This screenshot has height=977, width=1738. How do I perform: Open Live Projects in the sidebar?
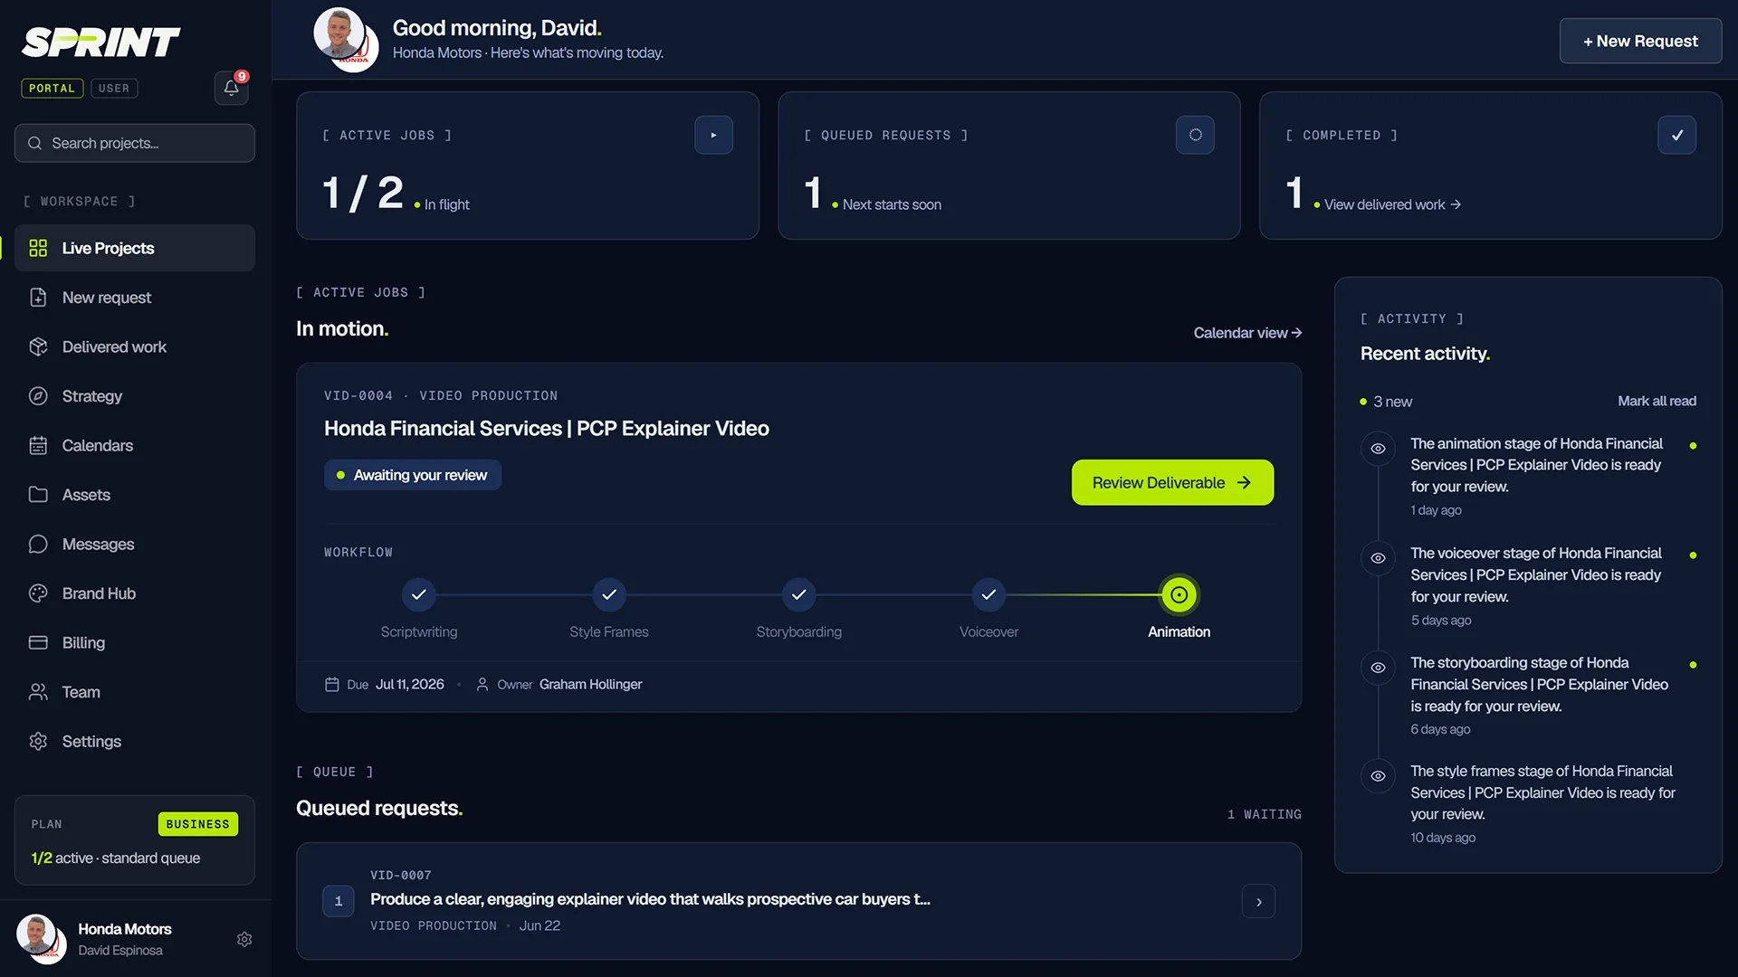[x=135, y=248]
